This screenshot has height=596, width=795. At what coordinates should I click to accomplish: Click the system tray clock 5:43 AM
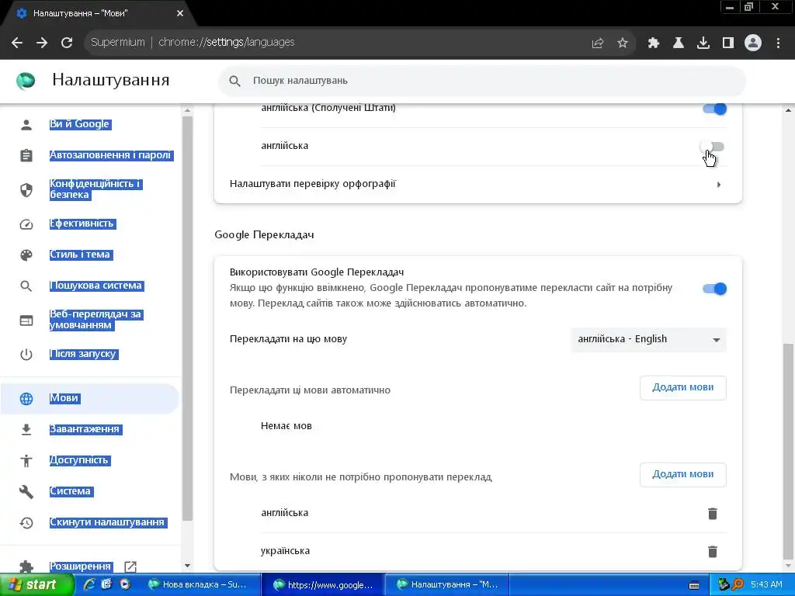[x=766, y=585]
